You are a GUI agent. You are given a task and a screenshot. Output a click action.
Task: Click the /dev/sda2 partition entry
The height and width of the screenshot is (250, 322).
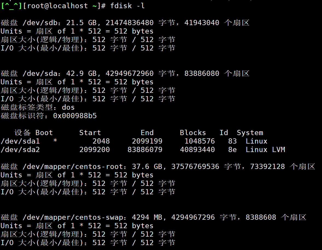pyautogui.click(x=20, y=150)
